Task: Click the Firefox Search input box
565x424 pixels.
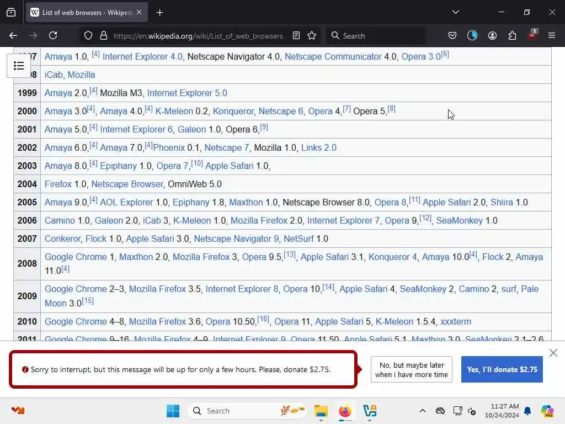Action: point(376,36)
